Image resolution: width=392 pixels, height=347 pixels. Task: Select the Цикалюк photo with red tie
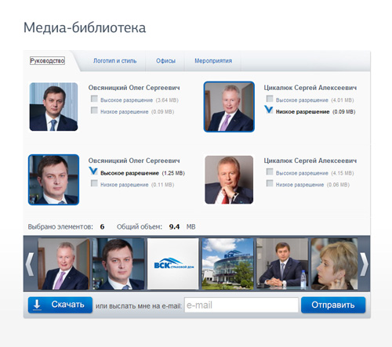229,179
